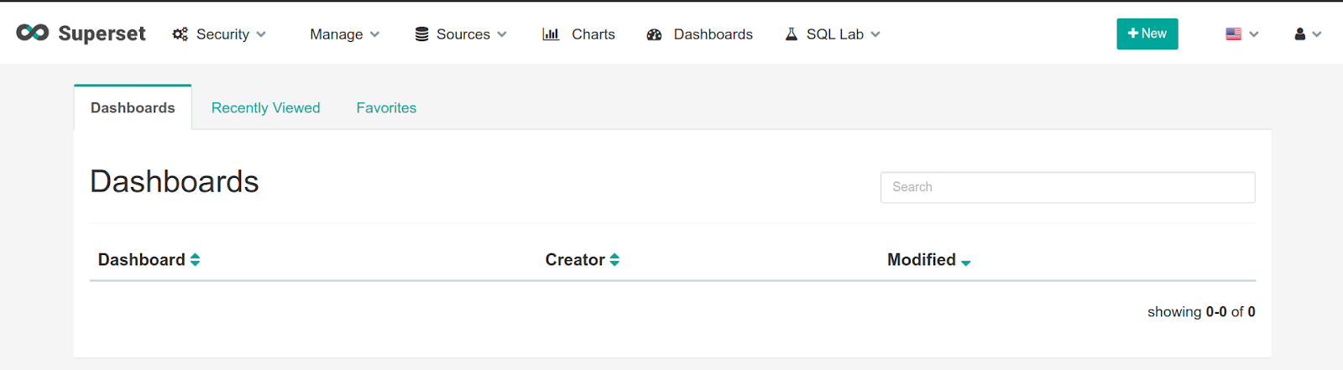The width and height of the screenshot is (1343, 370).
Task: Click the large Dashboards page heading
Action: tap(175, 181)
